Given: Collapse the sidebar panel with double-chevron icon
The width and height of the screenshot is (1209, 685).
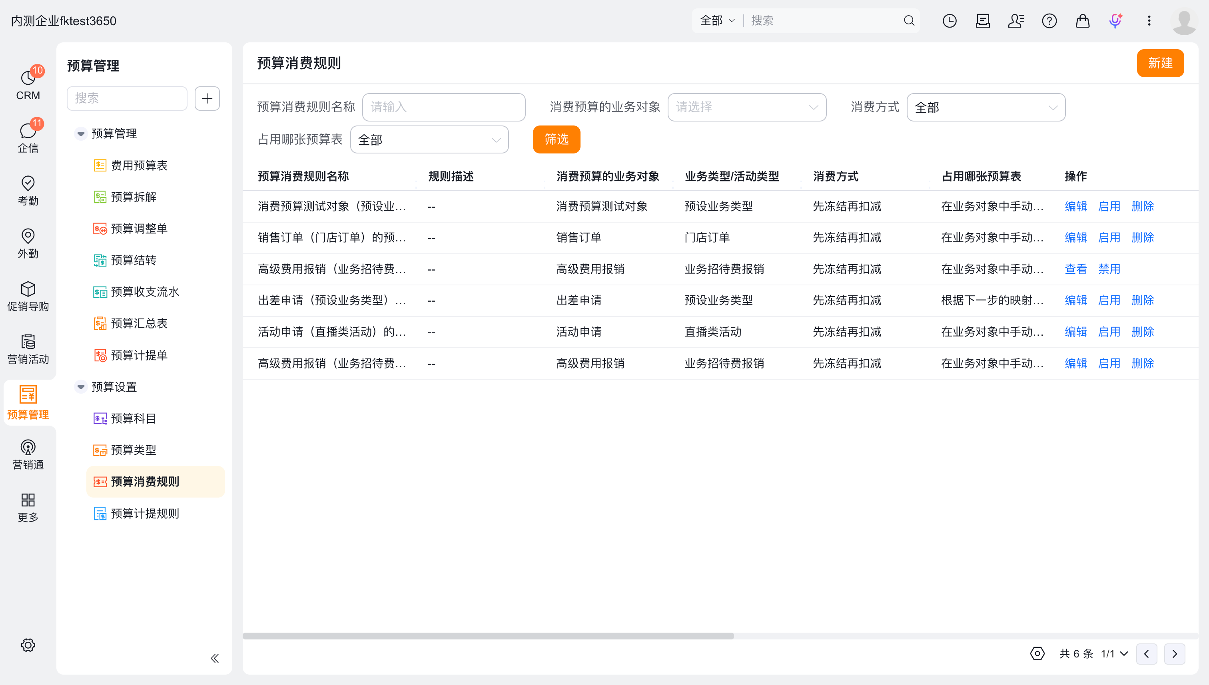Looking at the screenshot, I should [215, 658].
